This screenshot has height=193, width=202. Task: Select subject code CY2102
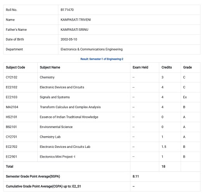pyautogui.click(x=12, y=77)
